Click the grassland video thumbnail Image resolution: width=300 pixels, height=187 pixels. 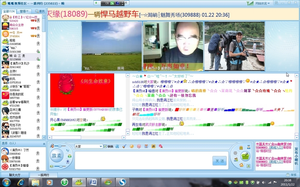coord(112,46)
